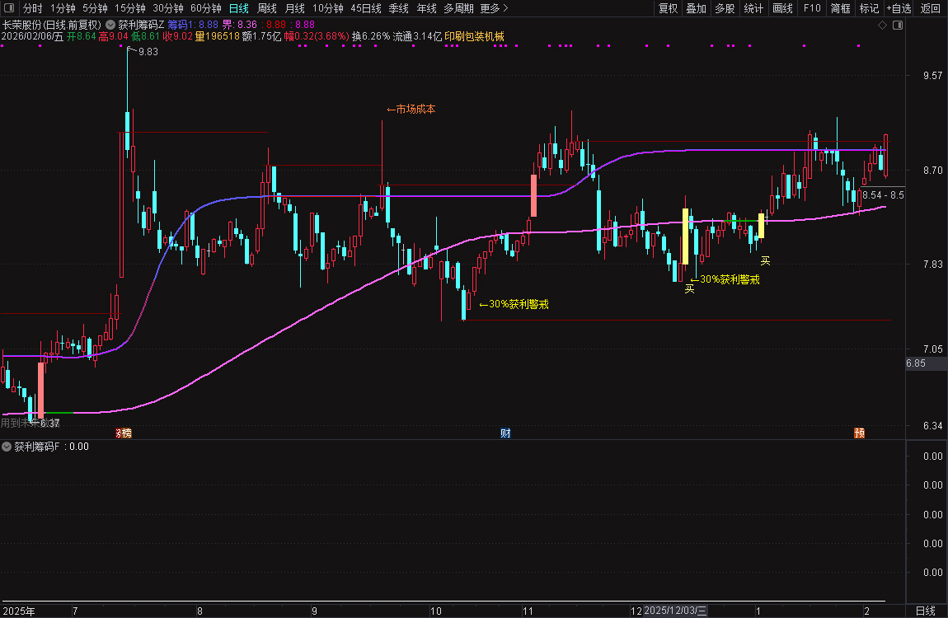The width and height of the screenshot is (948, 618).
Task: Open F10 company information
Action: pyautogui.click(x=812, y=8)
